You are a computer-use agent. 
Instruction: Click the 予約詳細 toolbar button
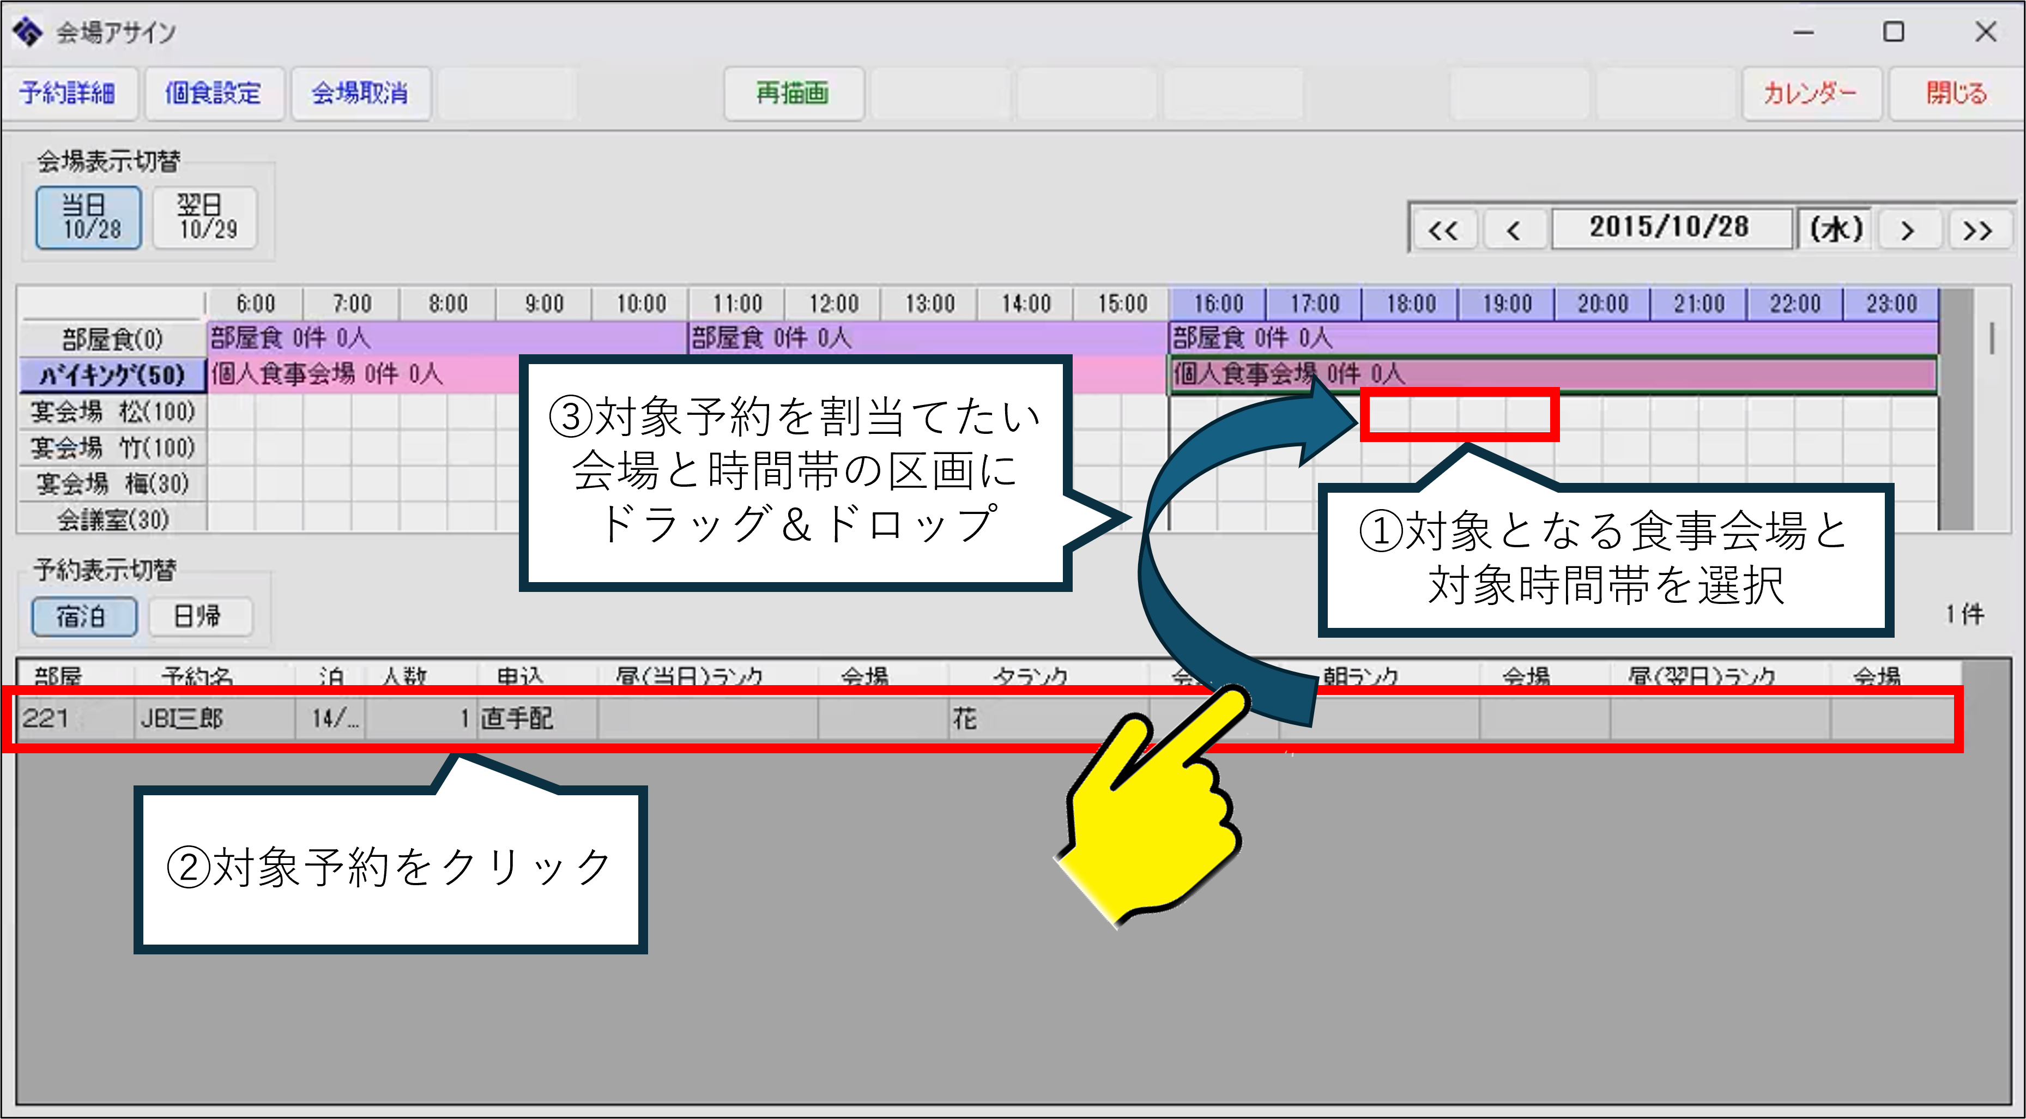coord(69,94)
